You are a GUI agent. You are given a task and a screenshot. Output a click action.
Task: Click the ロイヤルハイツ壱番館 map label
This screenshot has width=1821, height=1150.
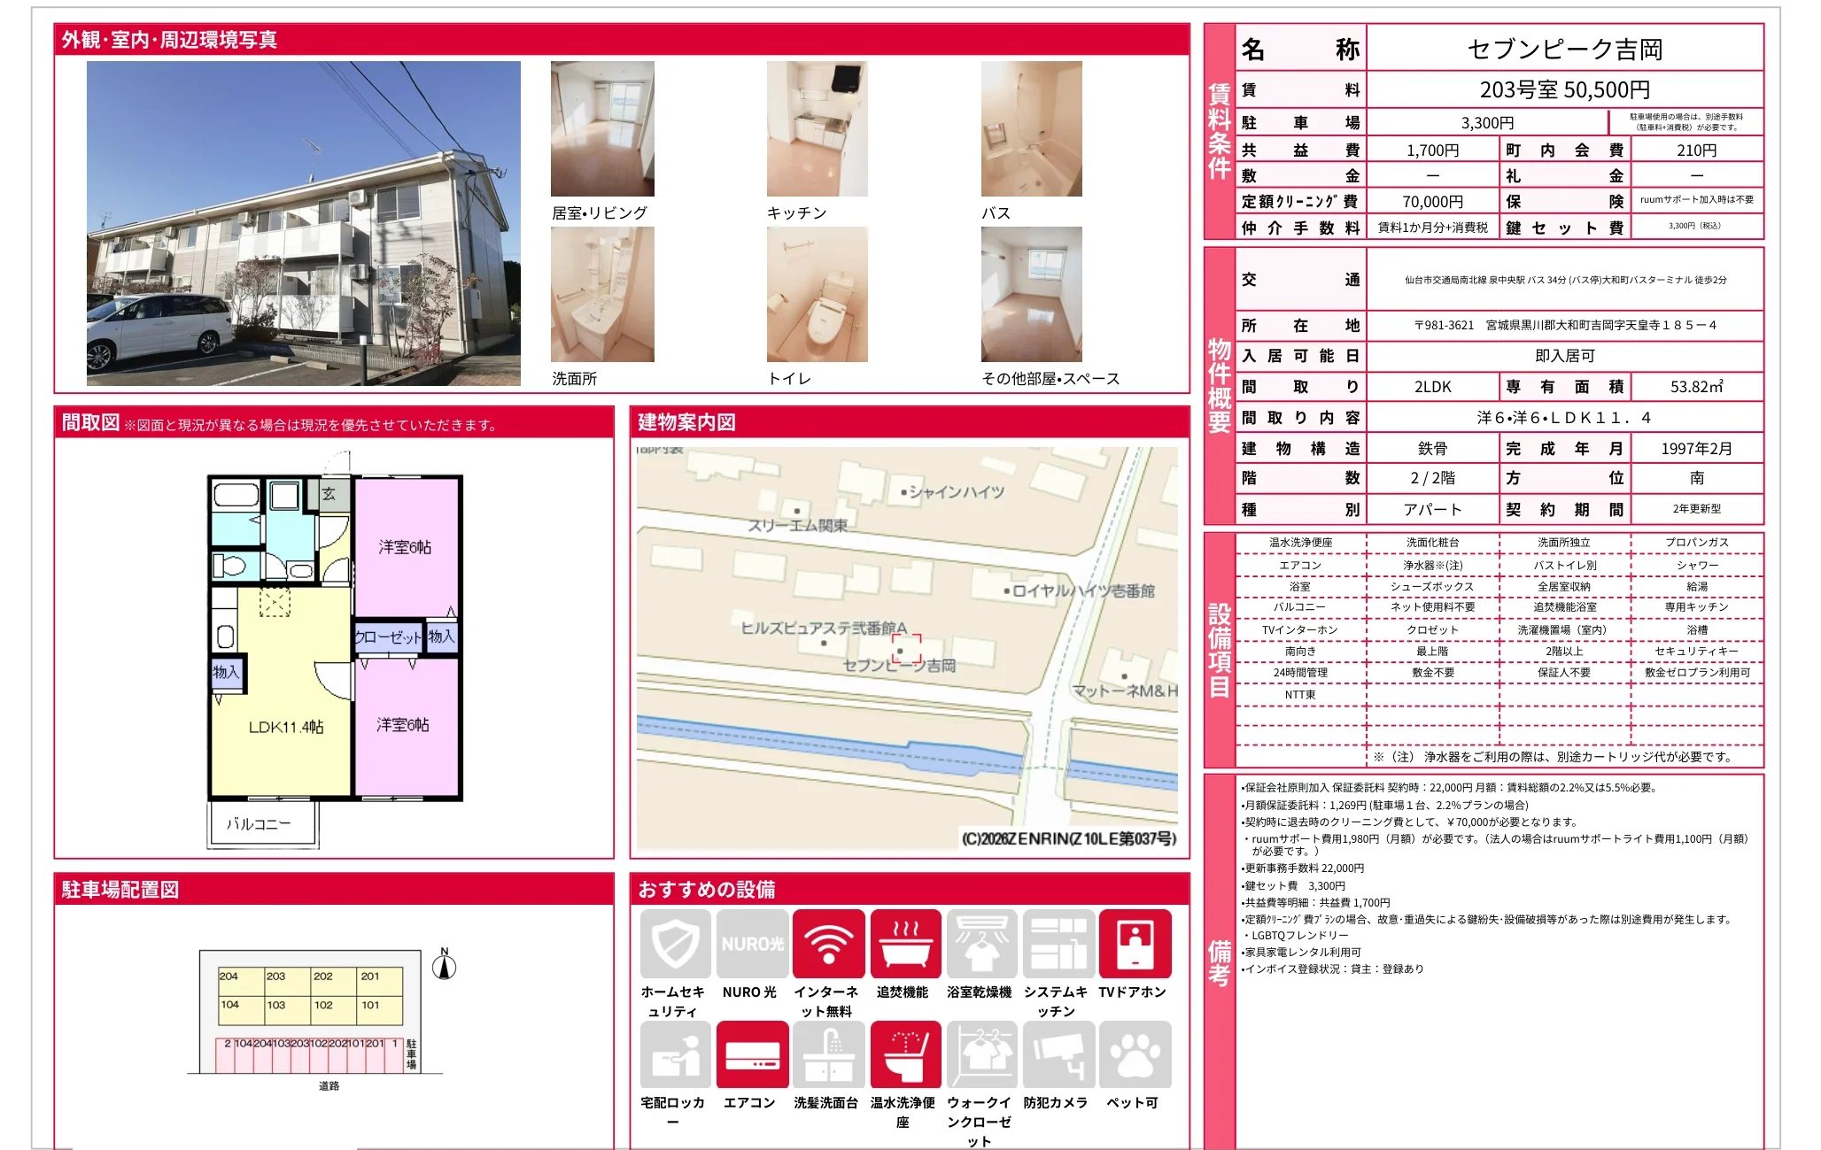click(x=1083, y=590)
